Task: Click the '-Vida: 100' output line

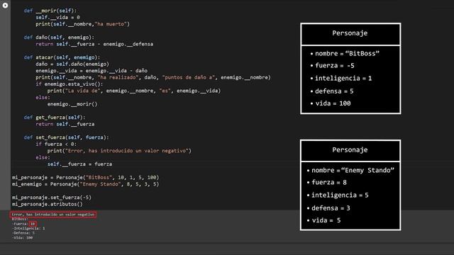Action: 22,238
